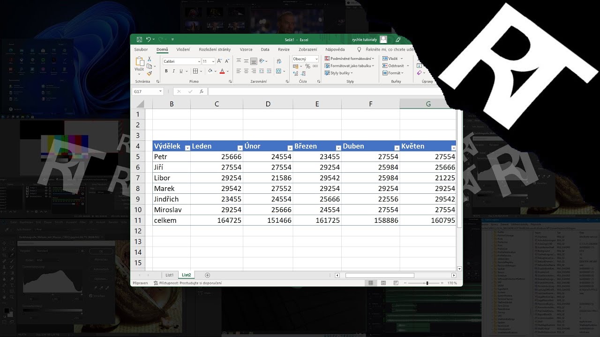Click Styly buňky button
600x337 pixels.
[338, 73]
